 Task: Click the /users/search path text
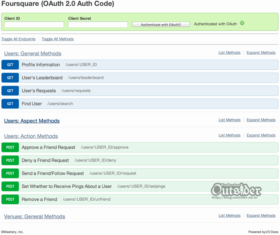tap(60, 104)
